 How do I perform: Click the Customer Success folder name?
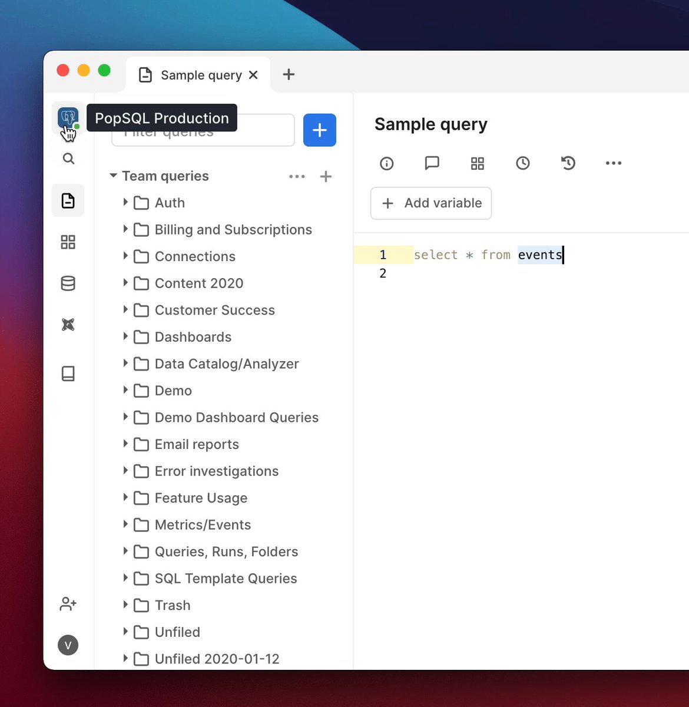pos(215,310)
